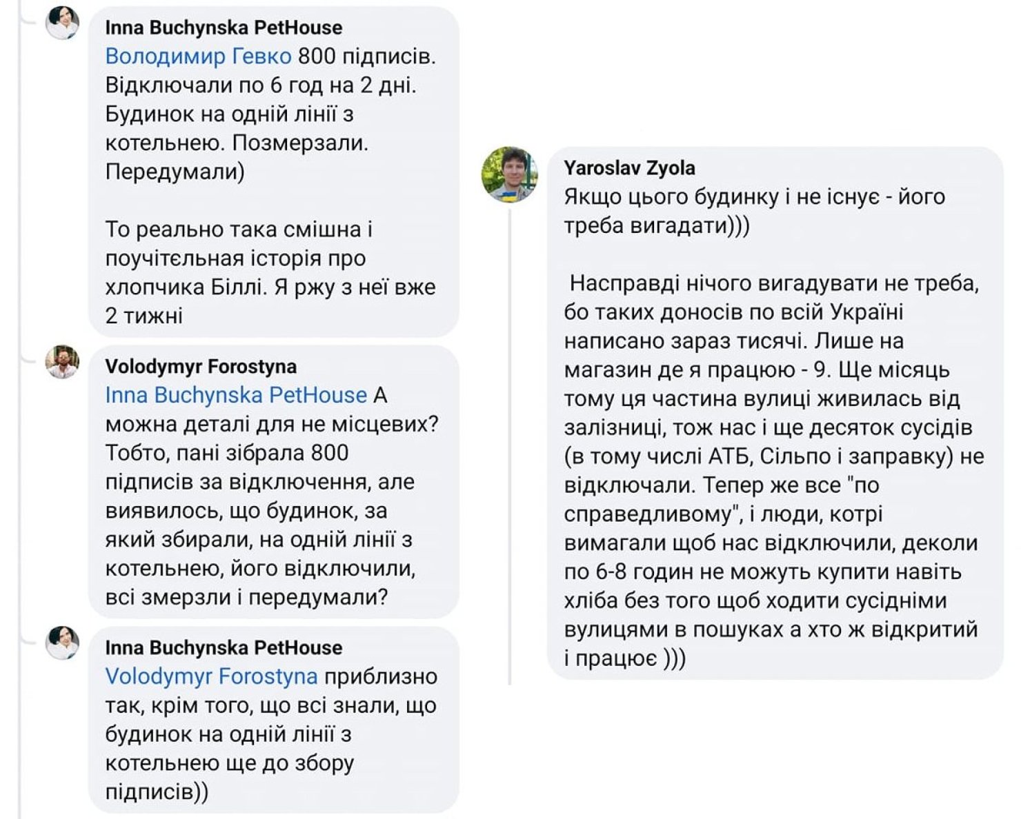Click the bold Volodymyr Forostyna author name
Screen dimensions: 1021x819
201,367
